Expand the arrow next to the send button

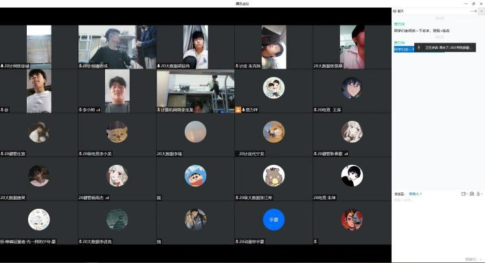click(x=482, y=260)
